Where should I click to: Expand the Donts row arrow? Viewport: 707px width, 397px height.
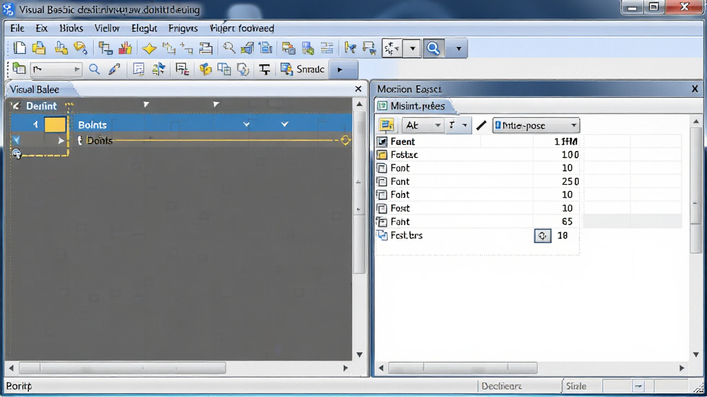click(x=61, y=141)
